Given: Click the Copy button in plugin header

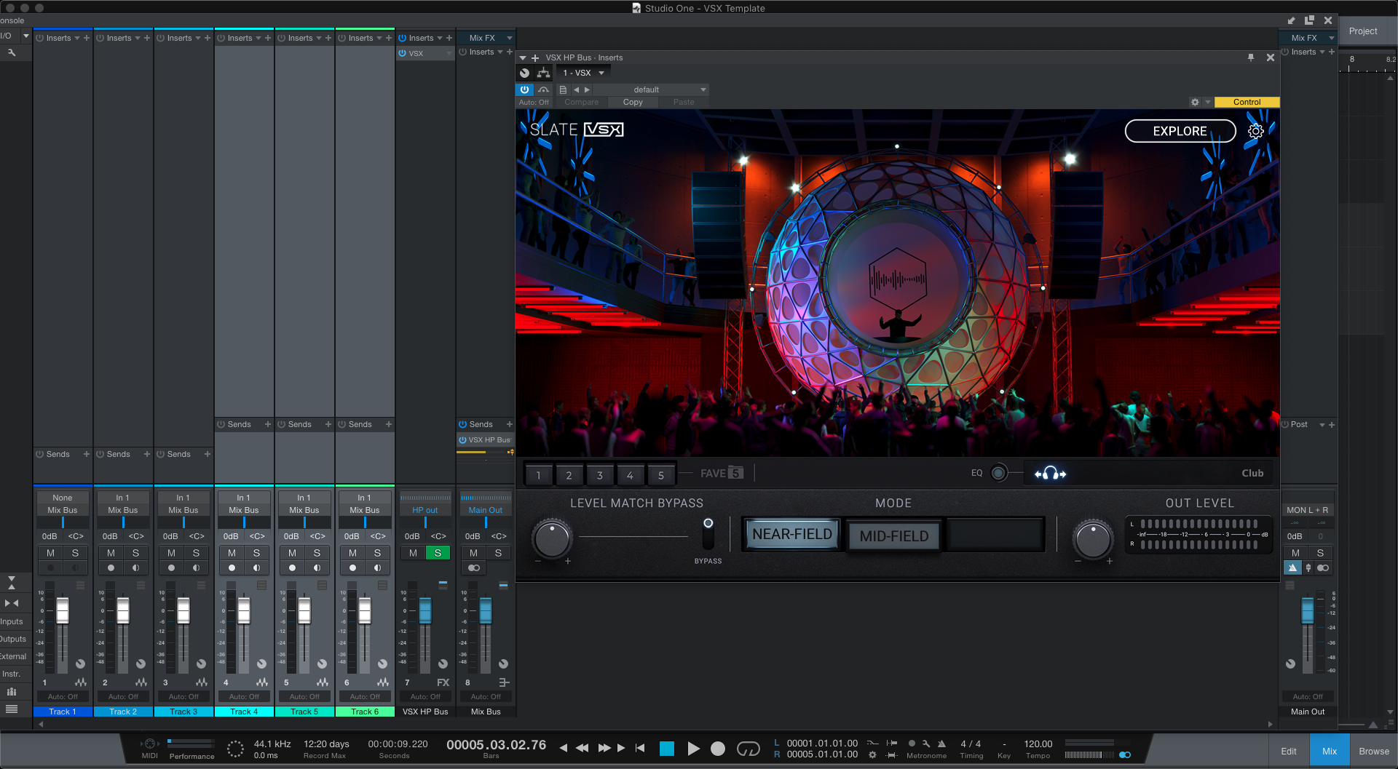Looking at the screenshot, I should (x=633, y=102).
